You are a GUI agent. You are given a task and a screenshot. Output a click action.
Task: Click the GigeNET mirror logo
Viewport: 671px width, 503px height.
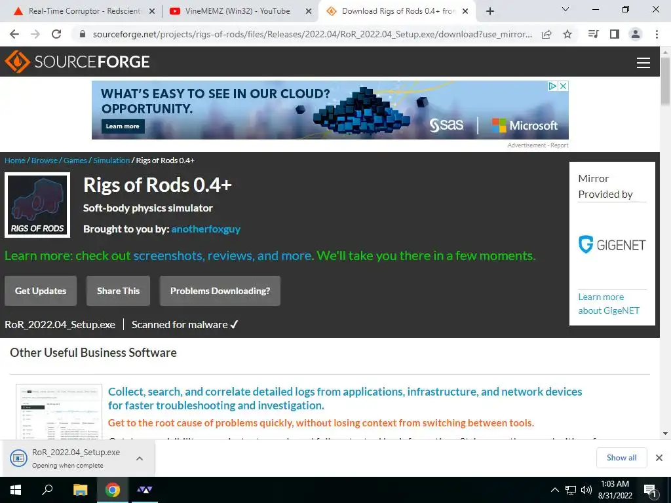[612, 245]
